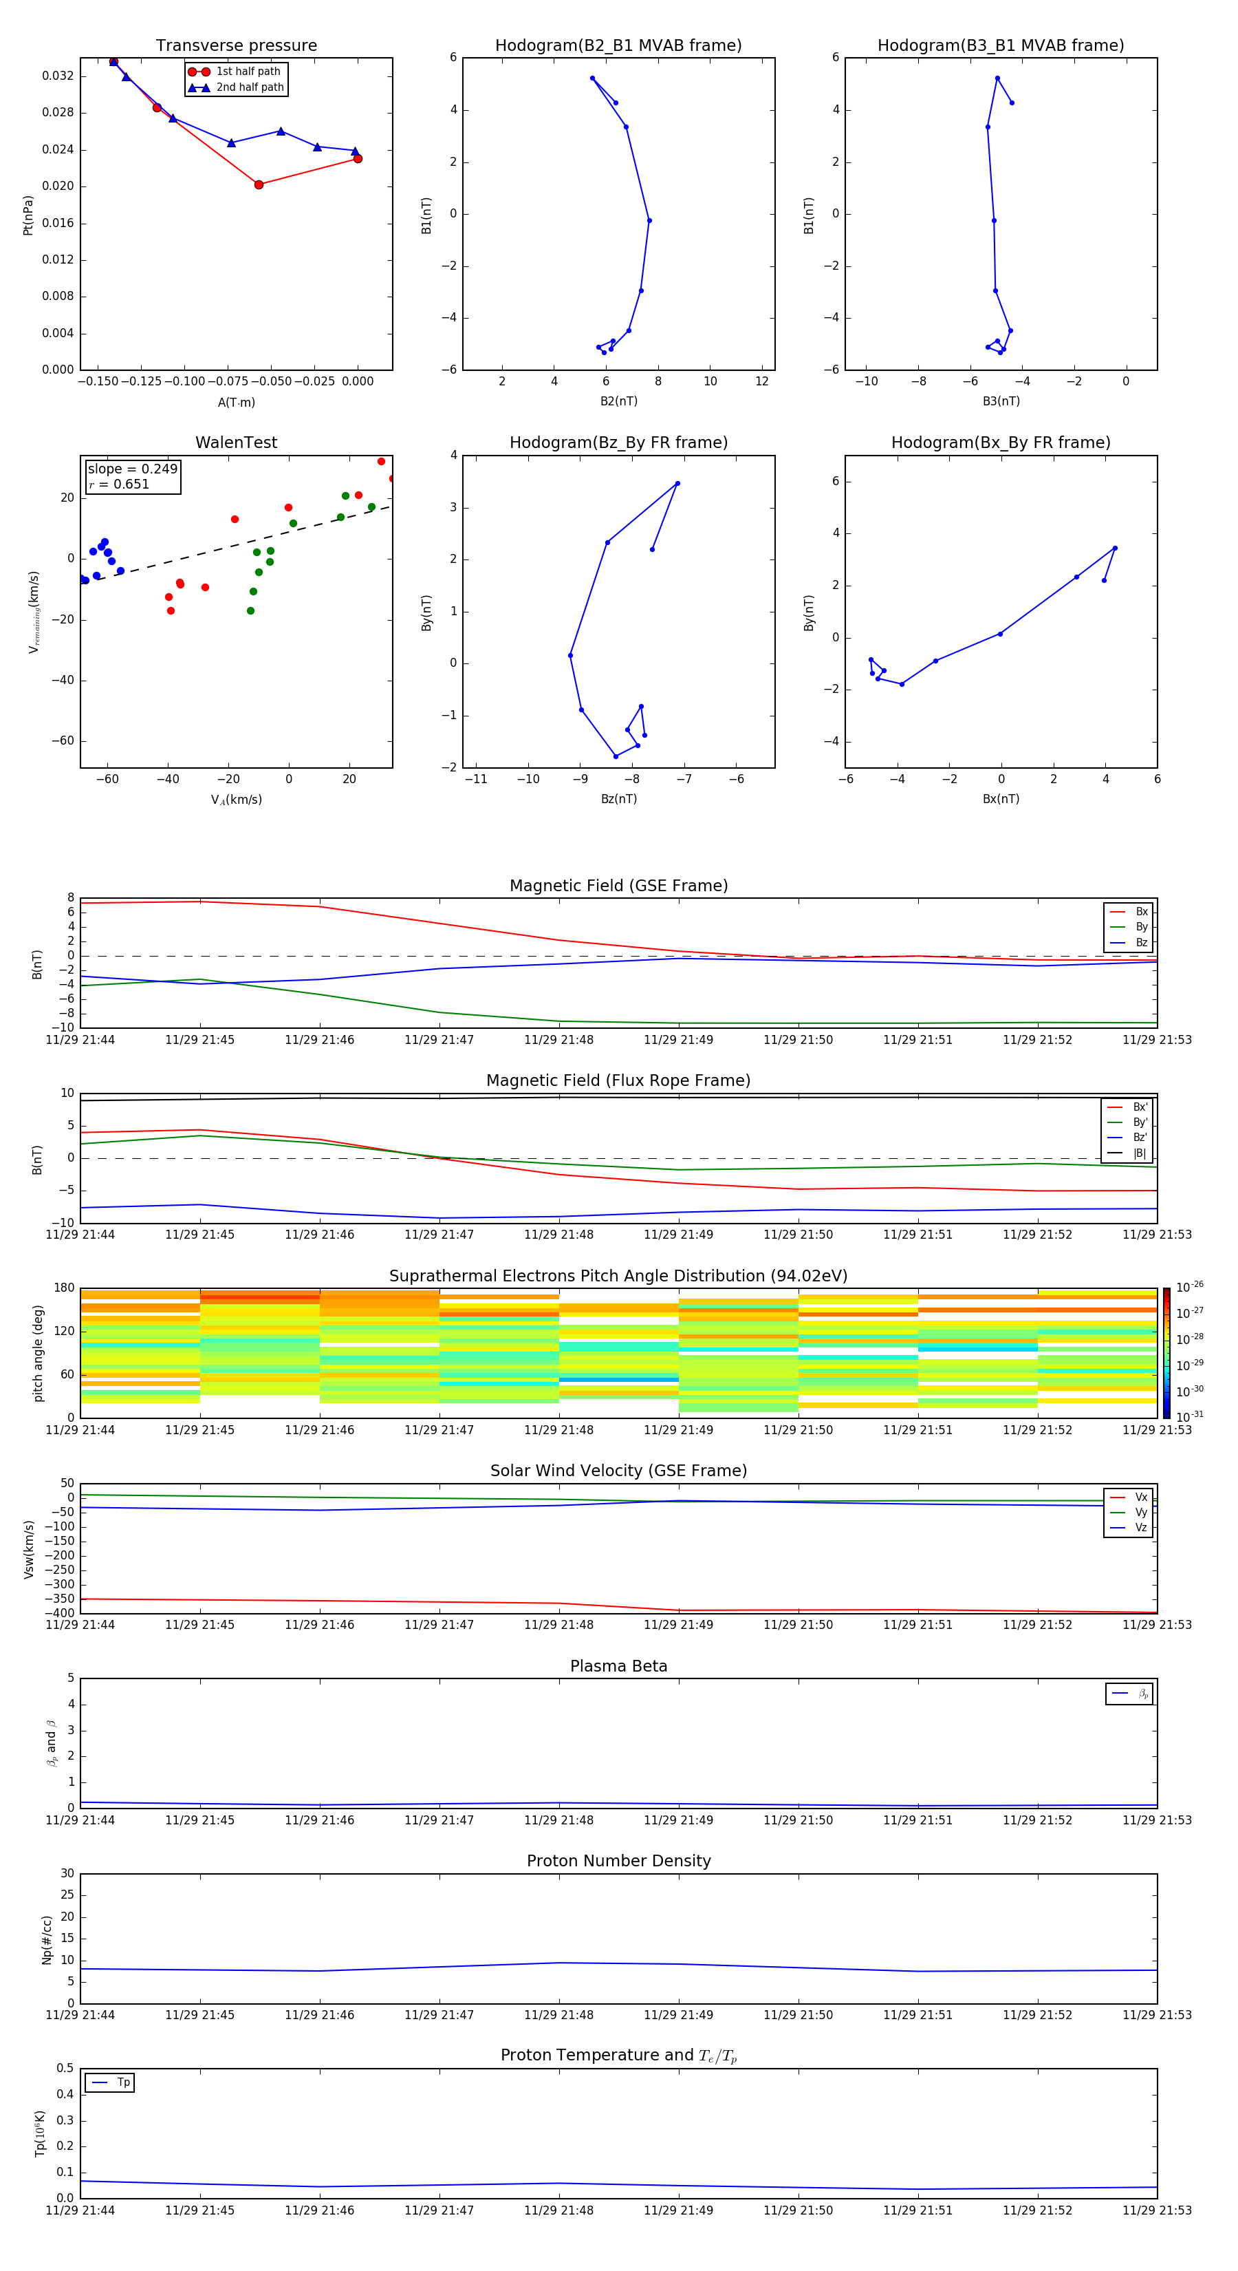
Task: Click the 'Np(#/cc)' y-axis label
Action: [47, 1939]
